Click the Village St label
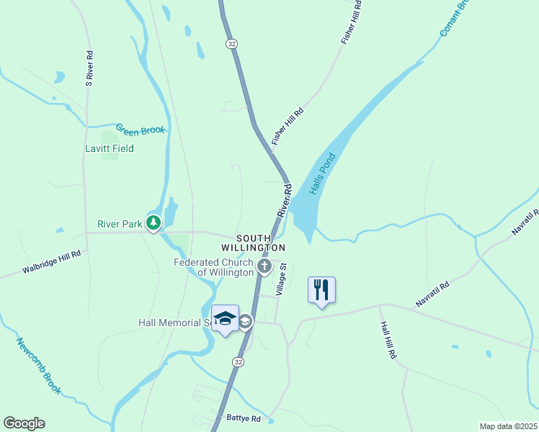 pyautogui.click(x=281, y=279)
